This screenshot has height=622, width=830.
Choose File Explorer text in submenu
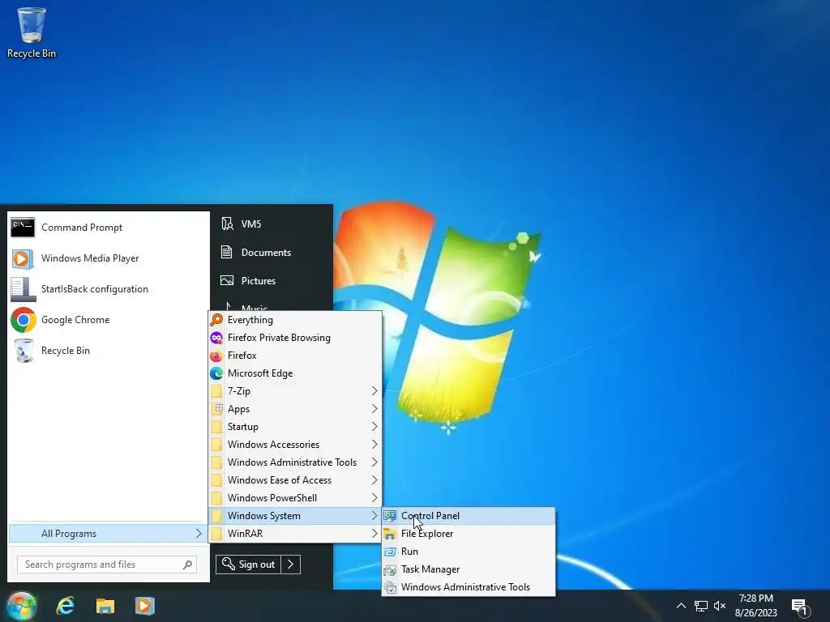(427, 534)
